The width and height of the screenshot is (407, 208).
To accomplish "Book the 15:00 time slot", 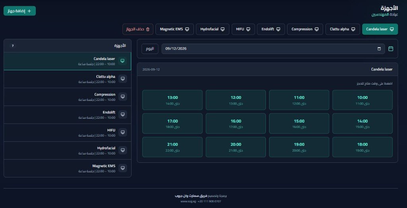I will coord(299,123).
